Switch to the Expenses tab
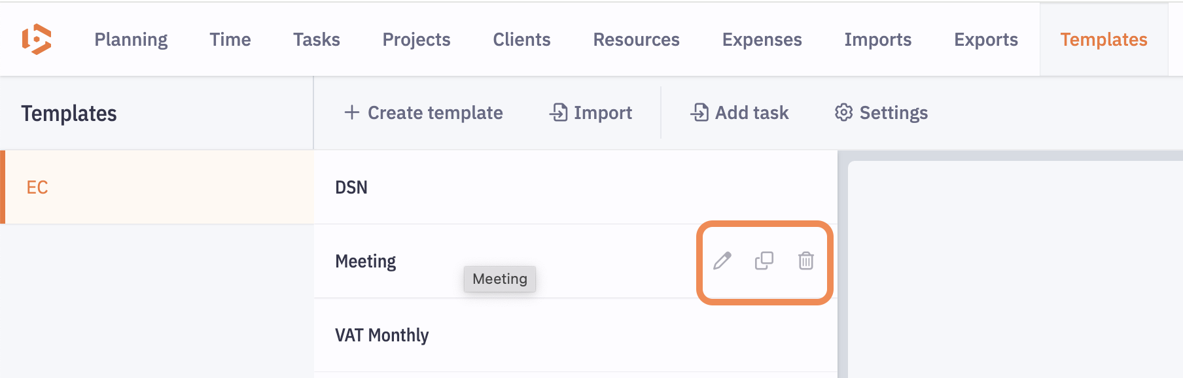 click(762, 40)
